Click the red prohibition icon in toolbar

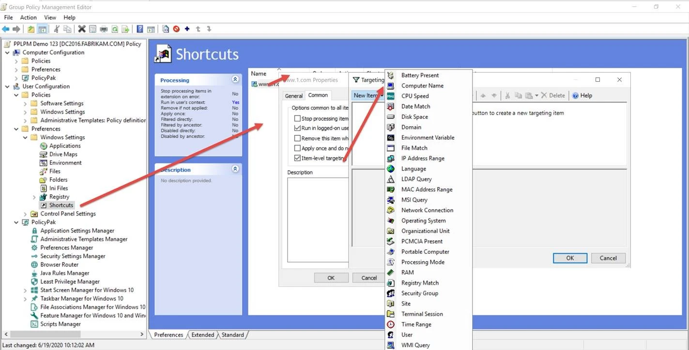coord(176,29)
